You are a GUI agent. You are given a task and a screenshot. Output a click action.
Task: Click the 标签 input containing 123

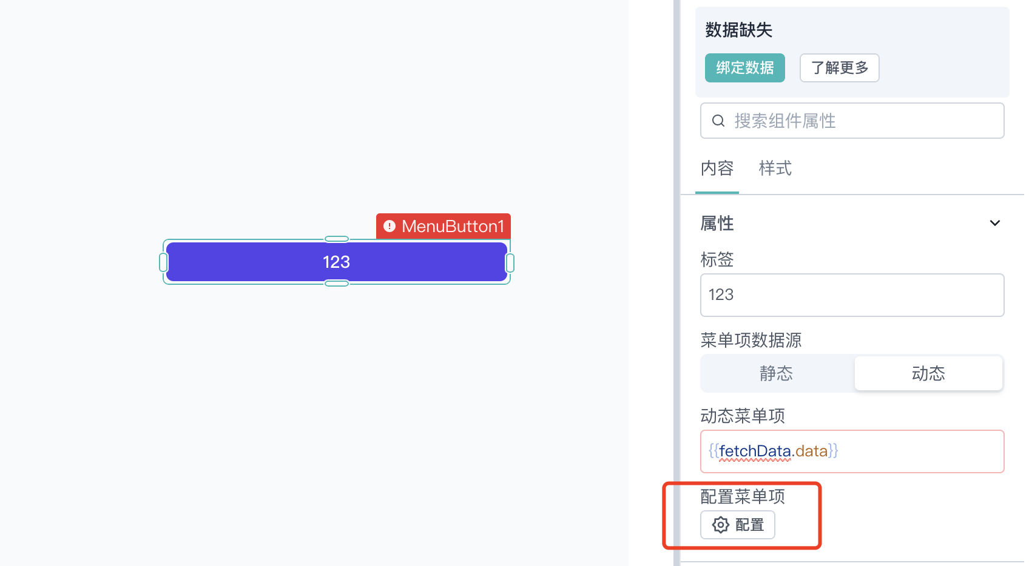[852, 295]
